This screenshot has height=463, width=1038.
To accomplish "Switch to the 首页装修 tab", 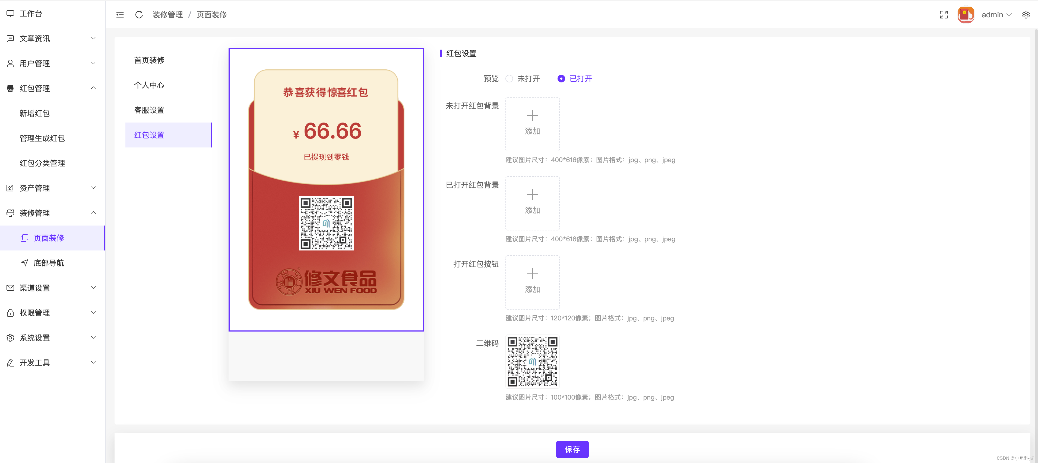I will coord(149,60).
